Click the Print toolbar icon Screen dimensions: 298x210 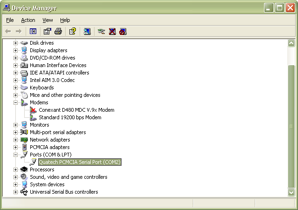click(x=58, y=31)
